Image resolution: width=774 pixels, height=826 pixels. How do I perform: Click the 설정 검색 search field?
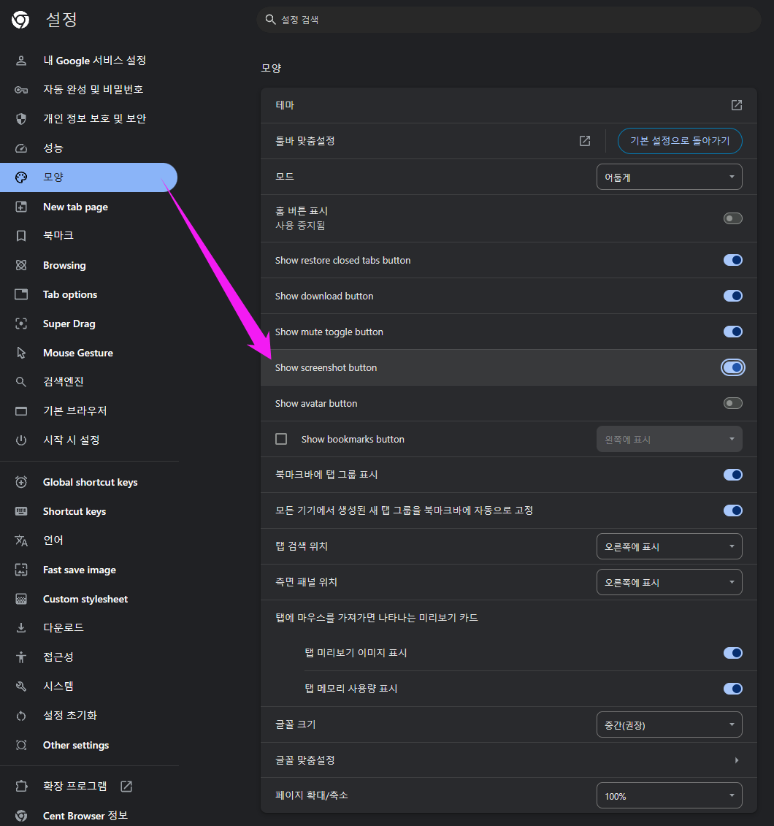point(509,20)
